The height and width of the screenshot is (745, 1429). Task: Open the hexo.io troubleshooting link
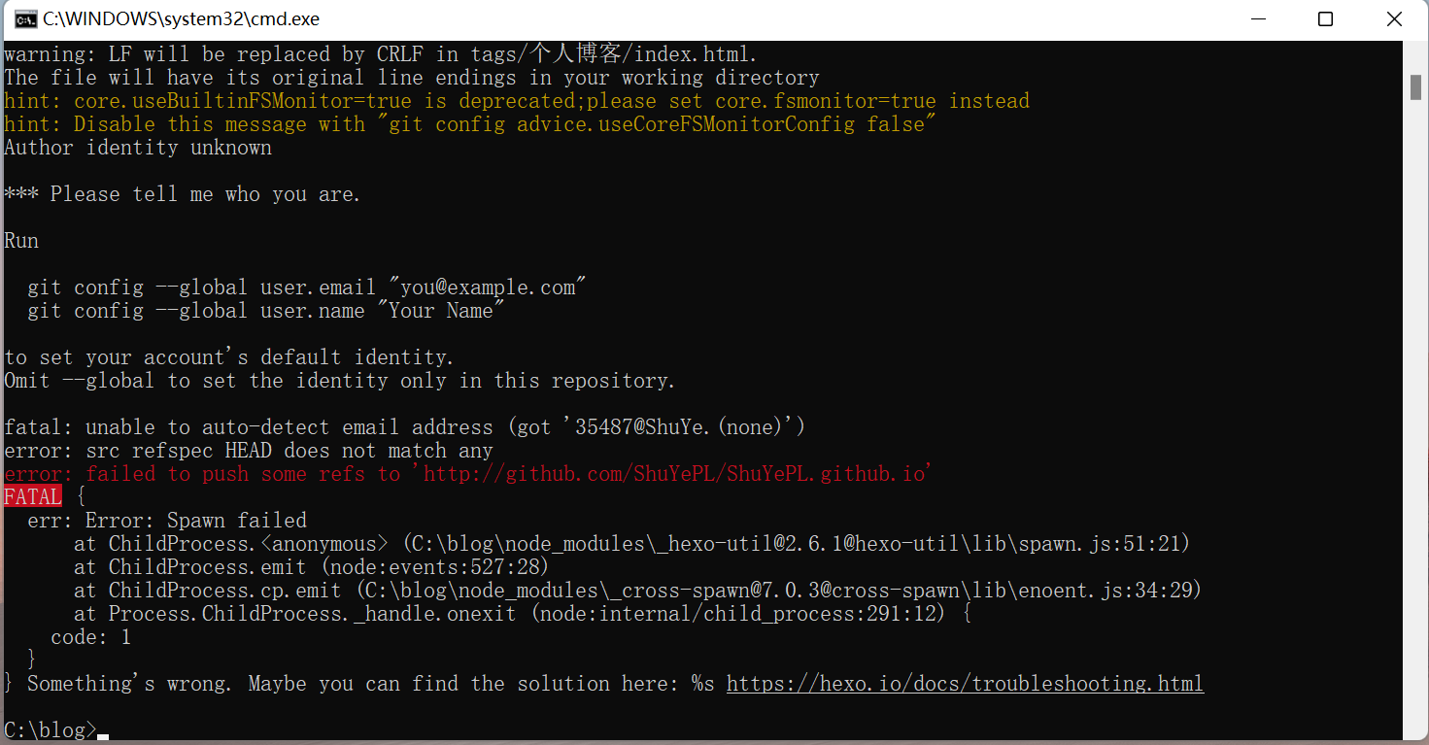(x=965, y=684)
